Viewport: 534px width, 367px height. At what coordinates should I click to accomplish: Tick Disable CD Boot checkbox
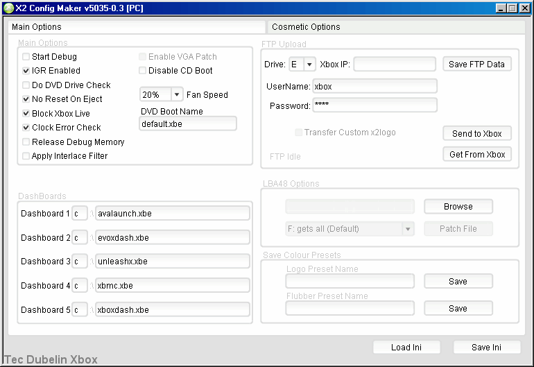coord(142,71)
